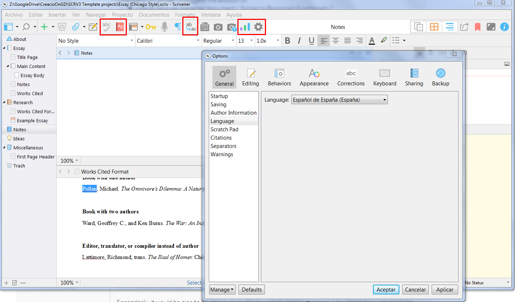This screenshot has width=515, height=302.
Task: Toggle the blue pilcrow invisibles icon
Action: (178, 27)
